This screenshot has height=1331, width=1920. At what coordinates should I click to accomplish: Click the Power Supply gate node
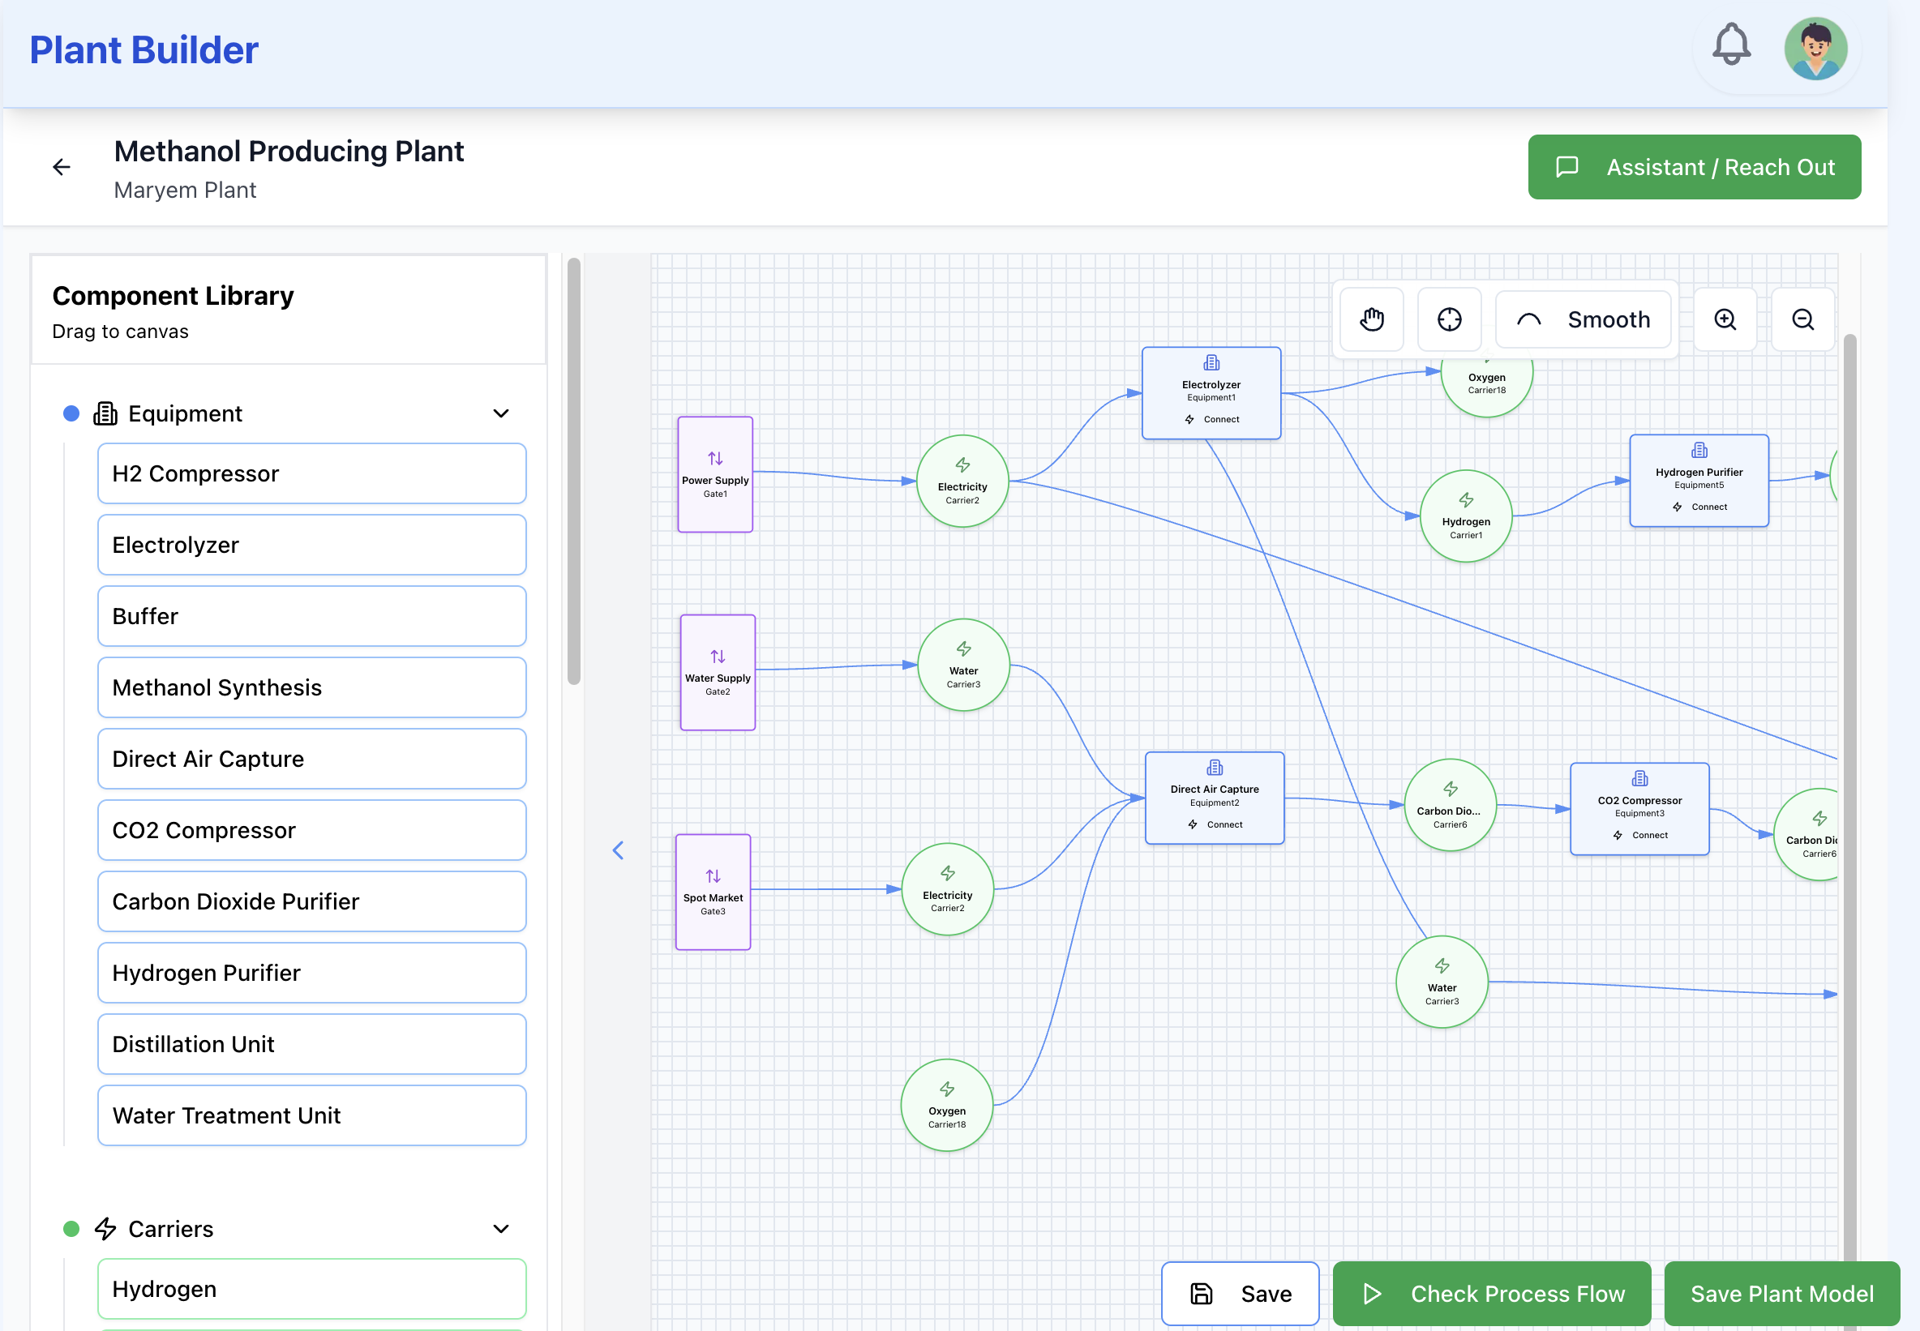715,473
